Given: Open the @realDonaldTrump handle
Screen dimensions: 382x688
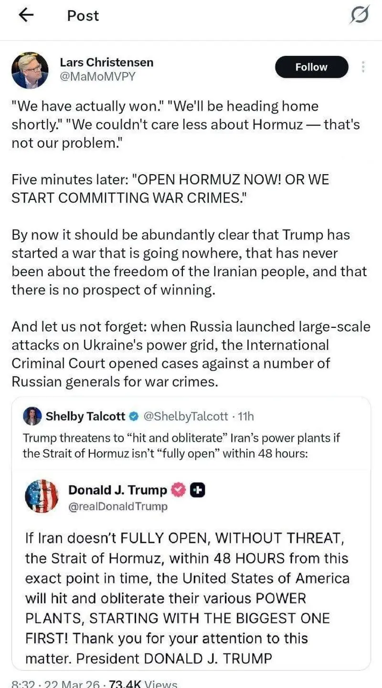Looking at the screenshot, I should click(118, 506).
